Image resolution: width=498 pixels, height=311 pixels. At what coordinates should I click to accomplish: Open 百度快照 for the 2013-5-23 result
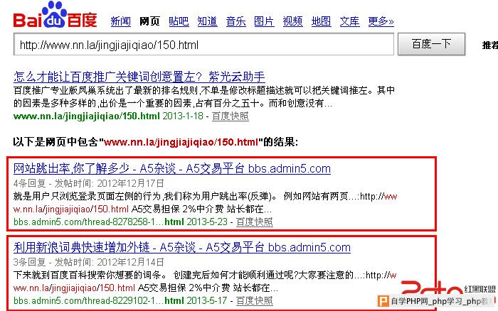(255, 222)
